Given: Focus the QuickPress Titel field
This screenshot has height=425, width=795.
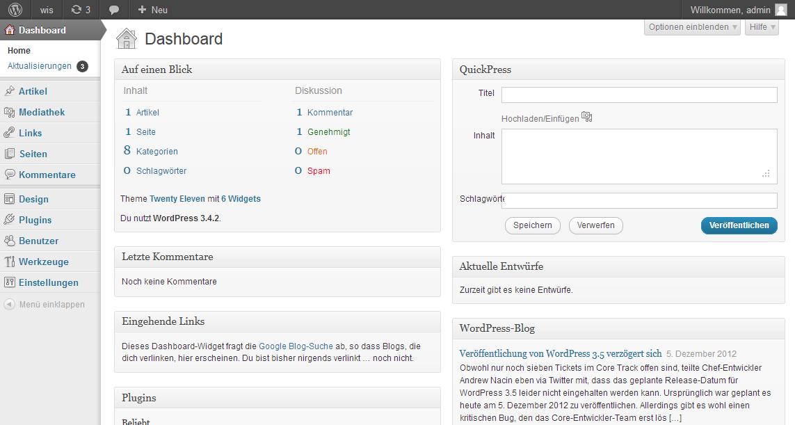Looking at the screenshot, I should point(639,95).
